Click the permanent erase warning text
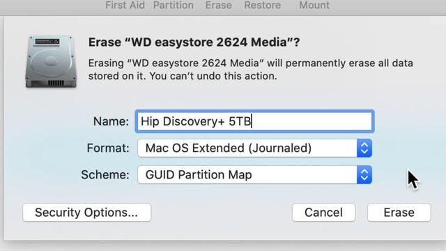The width and height of the screenshot is (446, 251). tap(251, 70)
